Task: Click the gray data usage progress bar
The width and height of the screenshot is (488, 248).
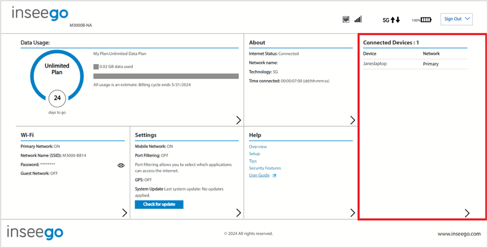Action: [x=166, y=76]
